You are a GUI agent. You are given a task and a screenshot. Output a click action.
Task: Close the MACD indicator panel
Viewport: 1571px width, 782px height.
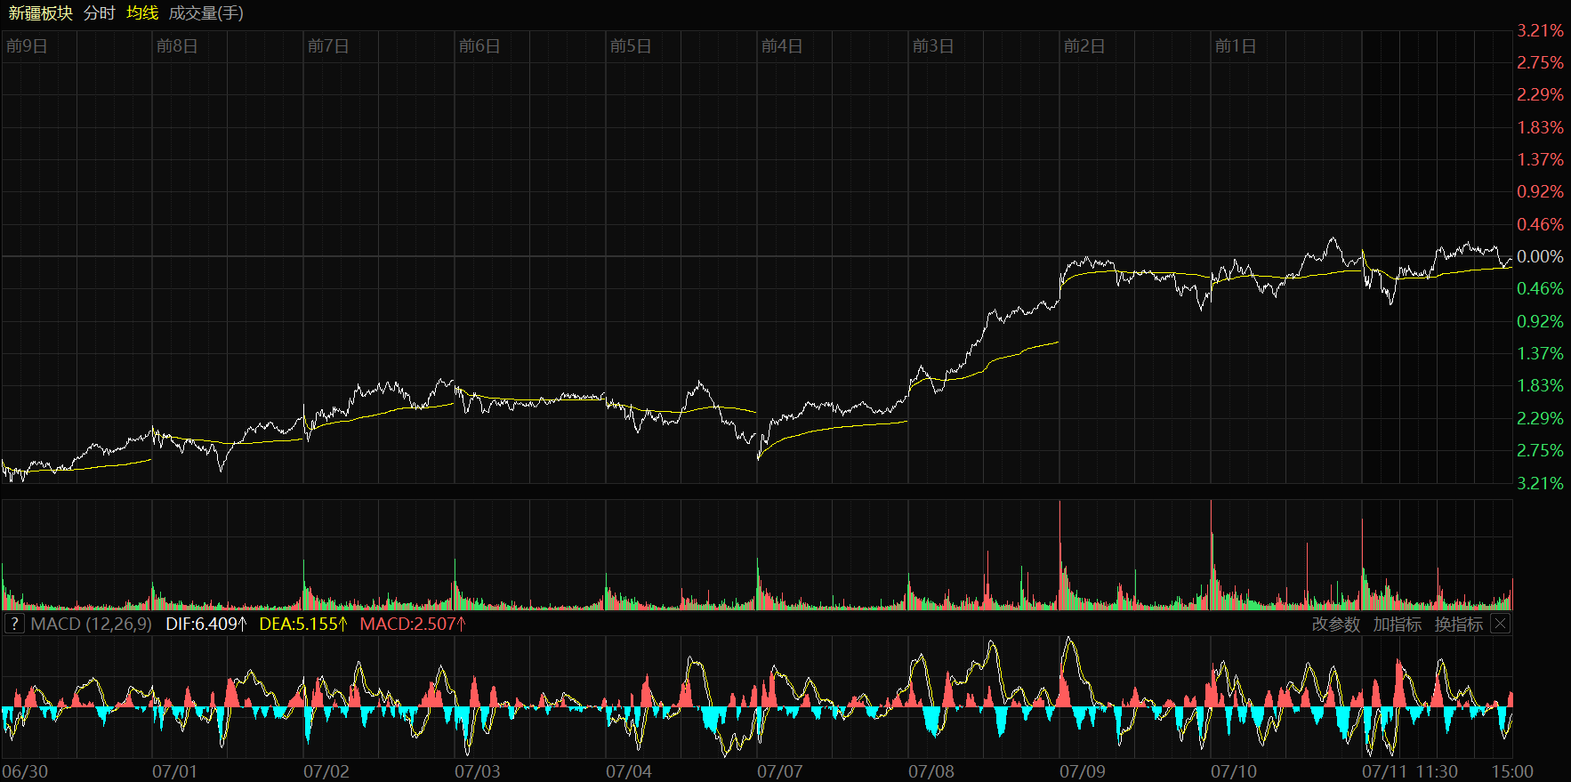pyautogui.click(x=1500, y=624)
